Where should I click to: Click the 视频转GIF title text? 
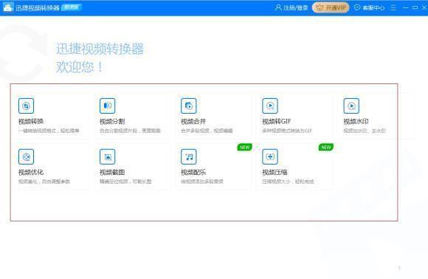pos(277,122)
